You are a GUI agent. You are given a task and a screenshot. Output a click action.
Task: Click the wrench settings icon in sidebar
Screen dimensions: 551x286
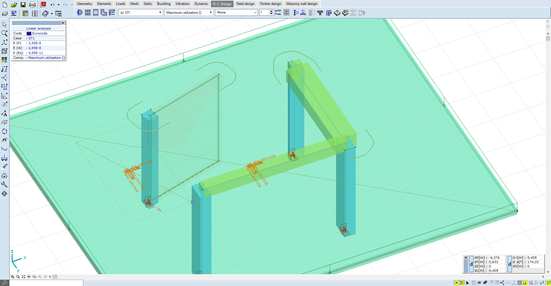point(4,184)
